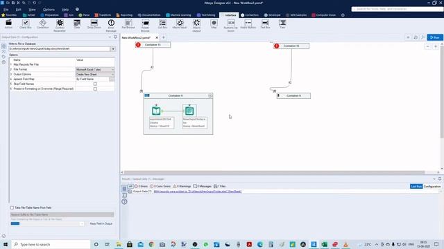Enable Take File/Table Name From Field
Viewport: 444px width, 249px height.
[x=12, y=207]
